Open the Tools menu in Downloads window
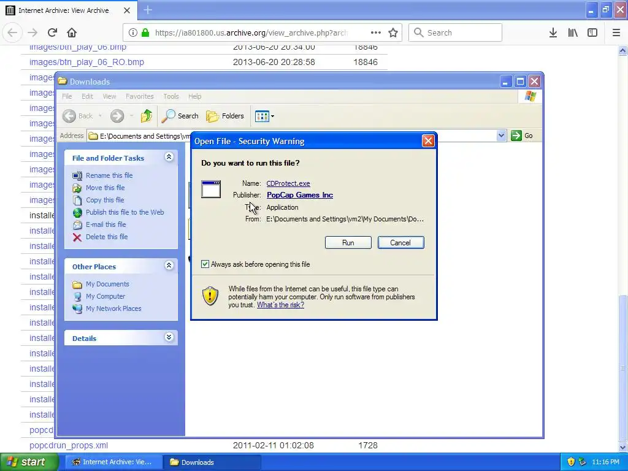This screenshot has width=628, height=471. (x=171, y=96)
